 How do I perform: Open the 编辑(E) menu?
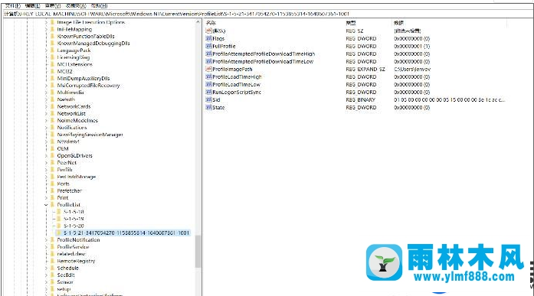[33, 6]
